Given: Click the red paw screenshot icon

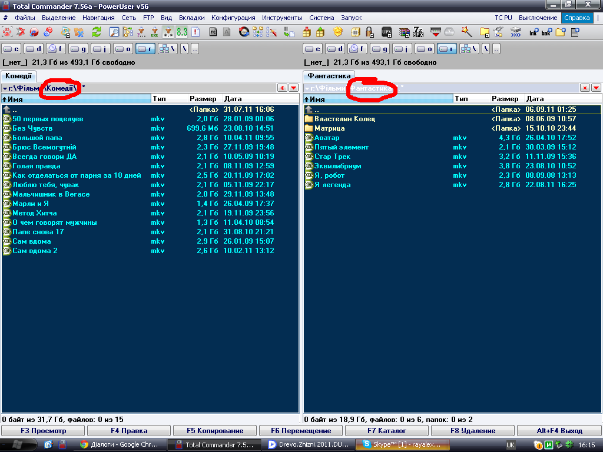Looking at the screenshot, I should (7, 32).
